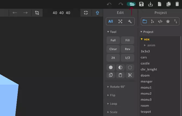
Task: Switch to the All tab in Edit
Action: pos(111,21)
